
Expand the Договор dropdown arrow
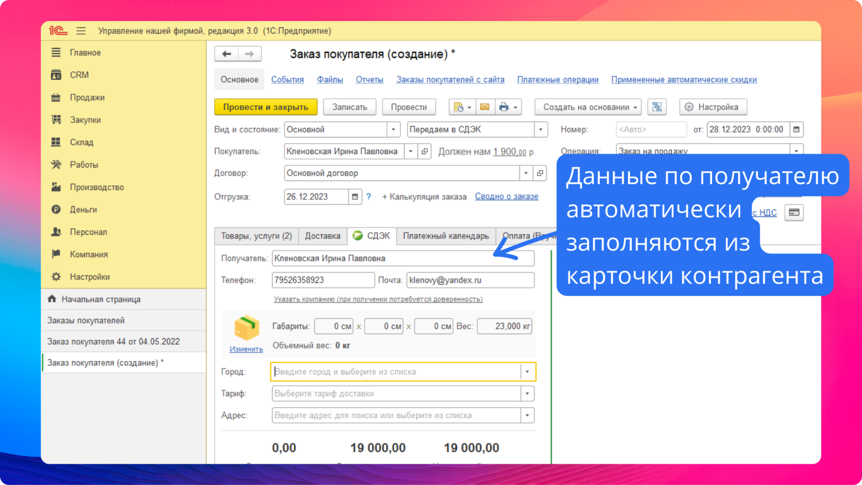click(526, 173)
